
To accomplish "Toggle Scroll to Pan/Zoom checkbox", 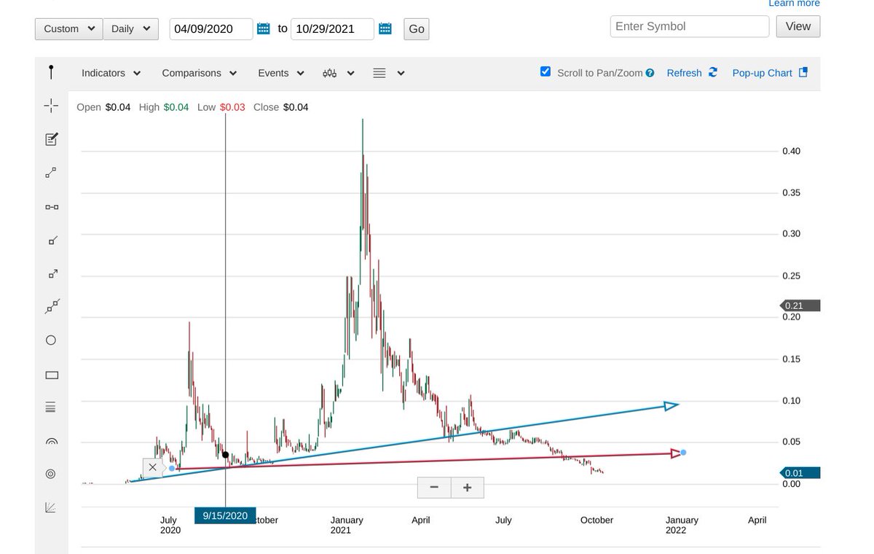I will 546,71.
